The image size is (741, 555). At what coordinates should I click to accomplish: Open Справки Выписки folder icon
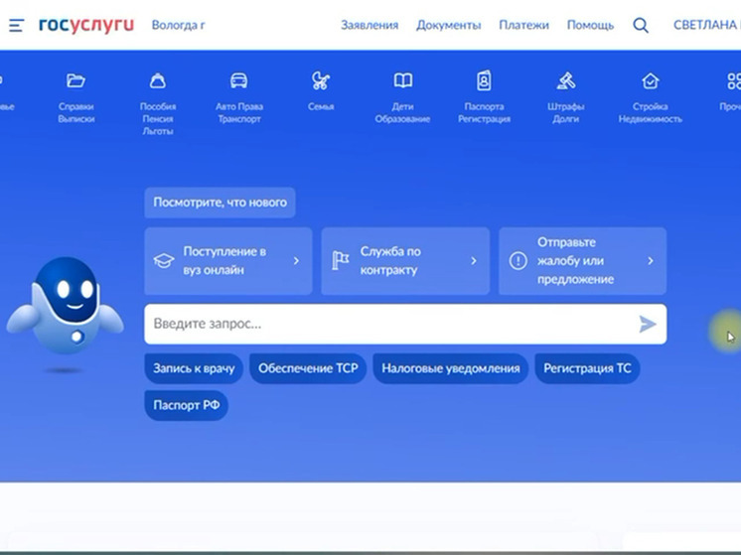coord(75,80)
